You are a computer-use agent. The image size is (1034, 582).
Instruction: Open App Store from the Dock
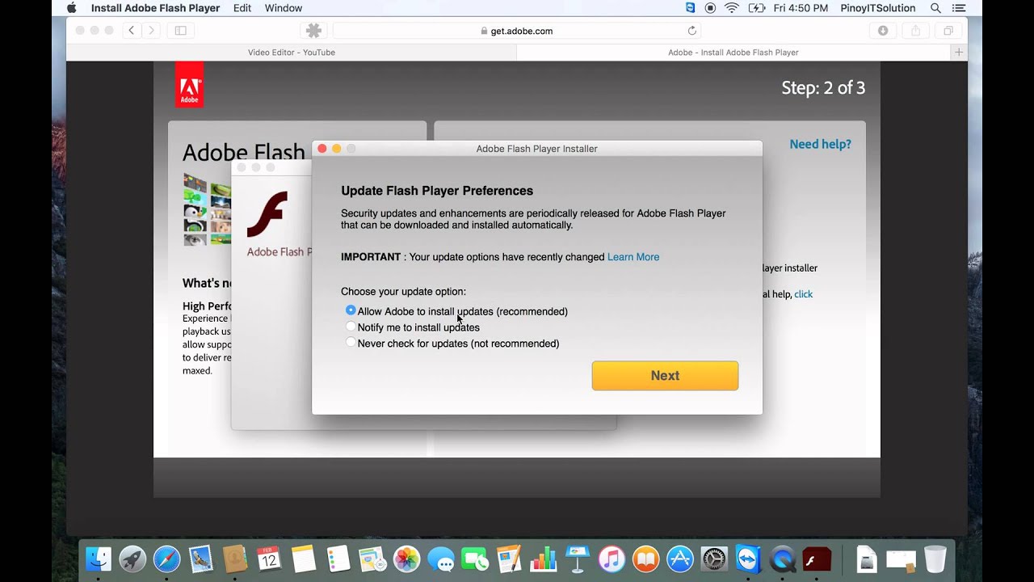point(680,559)
